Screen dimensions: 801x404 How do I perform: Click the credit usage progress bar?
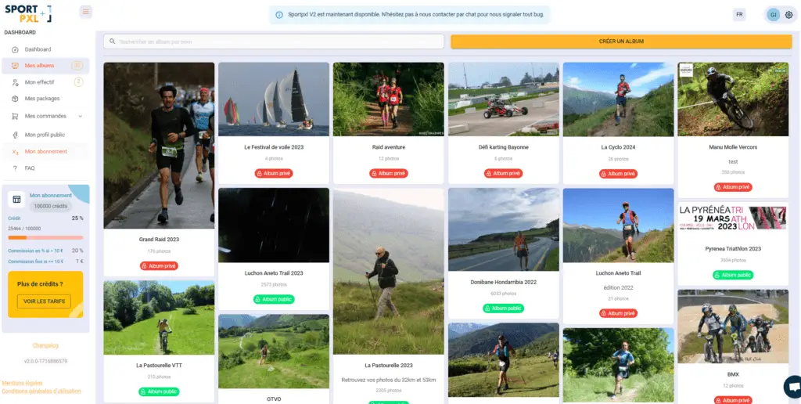tap(45, 237)
